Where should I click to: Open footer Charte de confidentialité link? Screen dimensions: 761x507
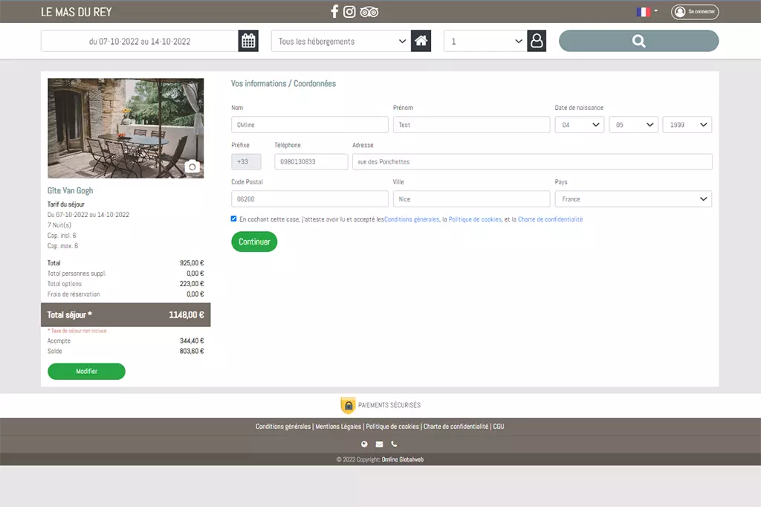[456, 427]
